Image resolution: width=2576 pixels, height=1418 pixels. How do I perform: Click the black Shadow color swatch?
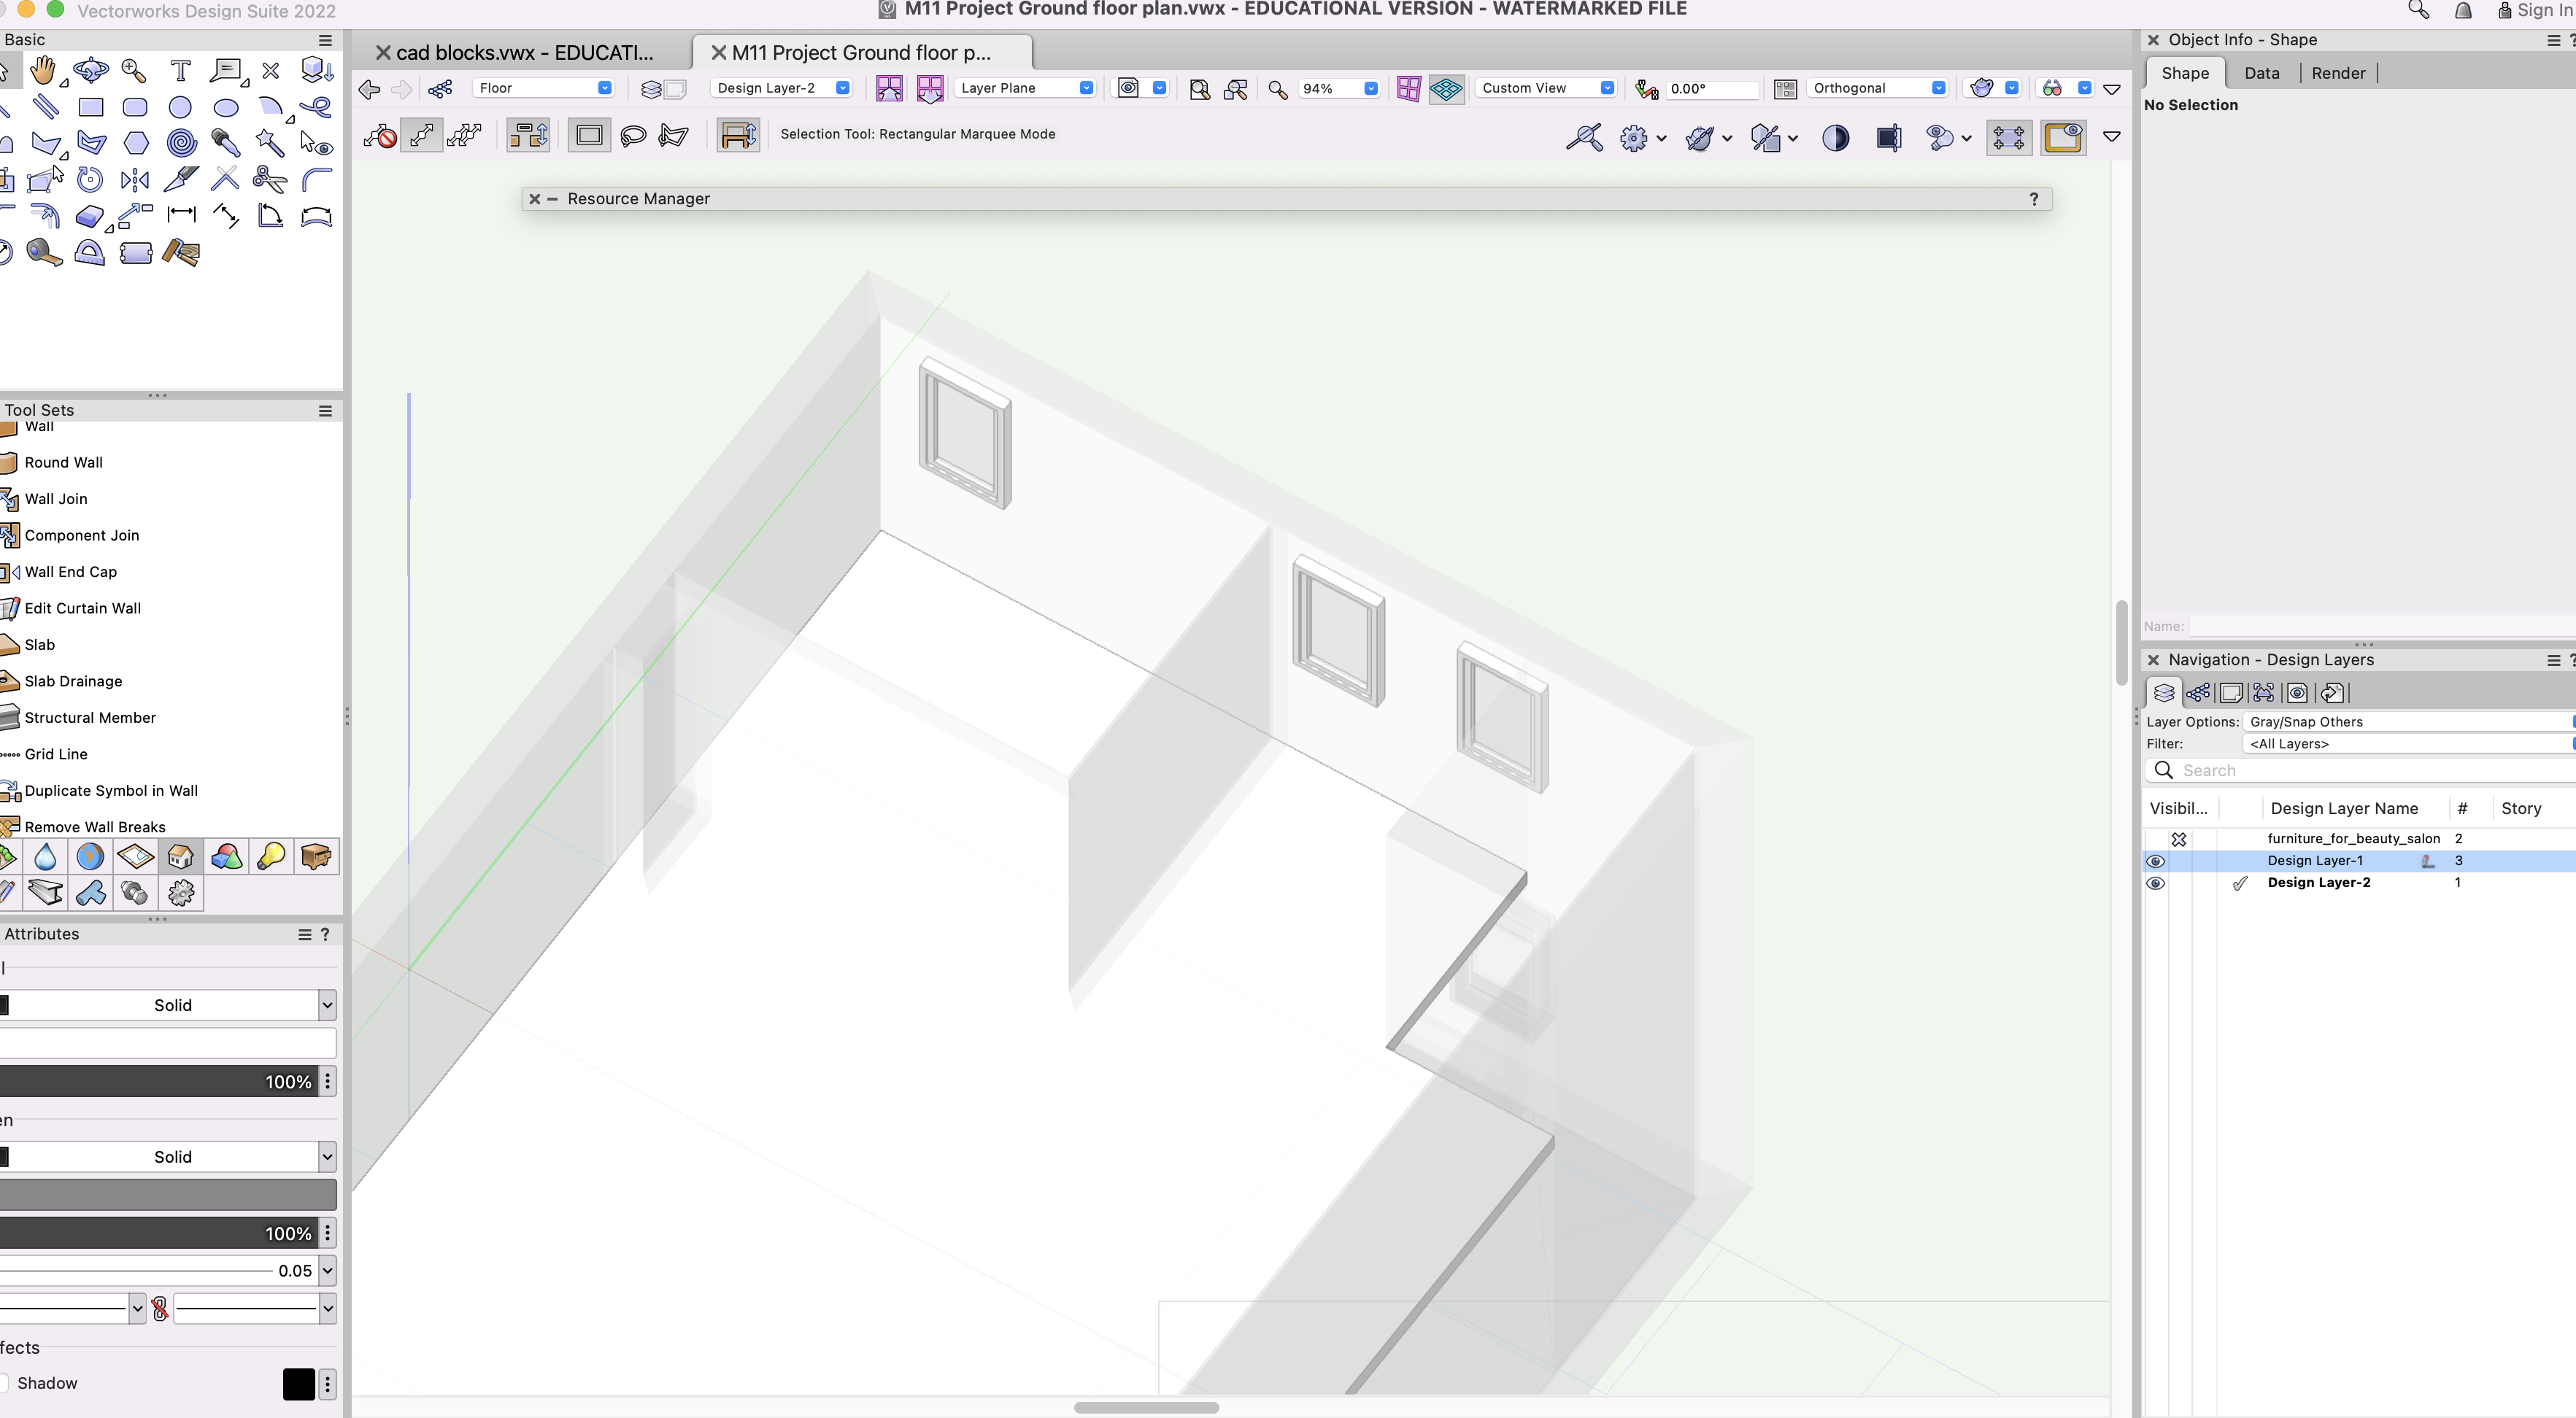coord(298,1383)
